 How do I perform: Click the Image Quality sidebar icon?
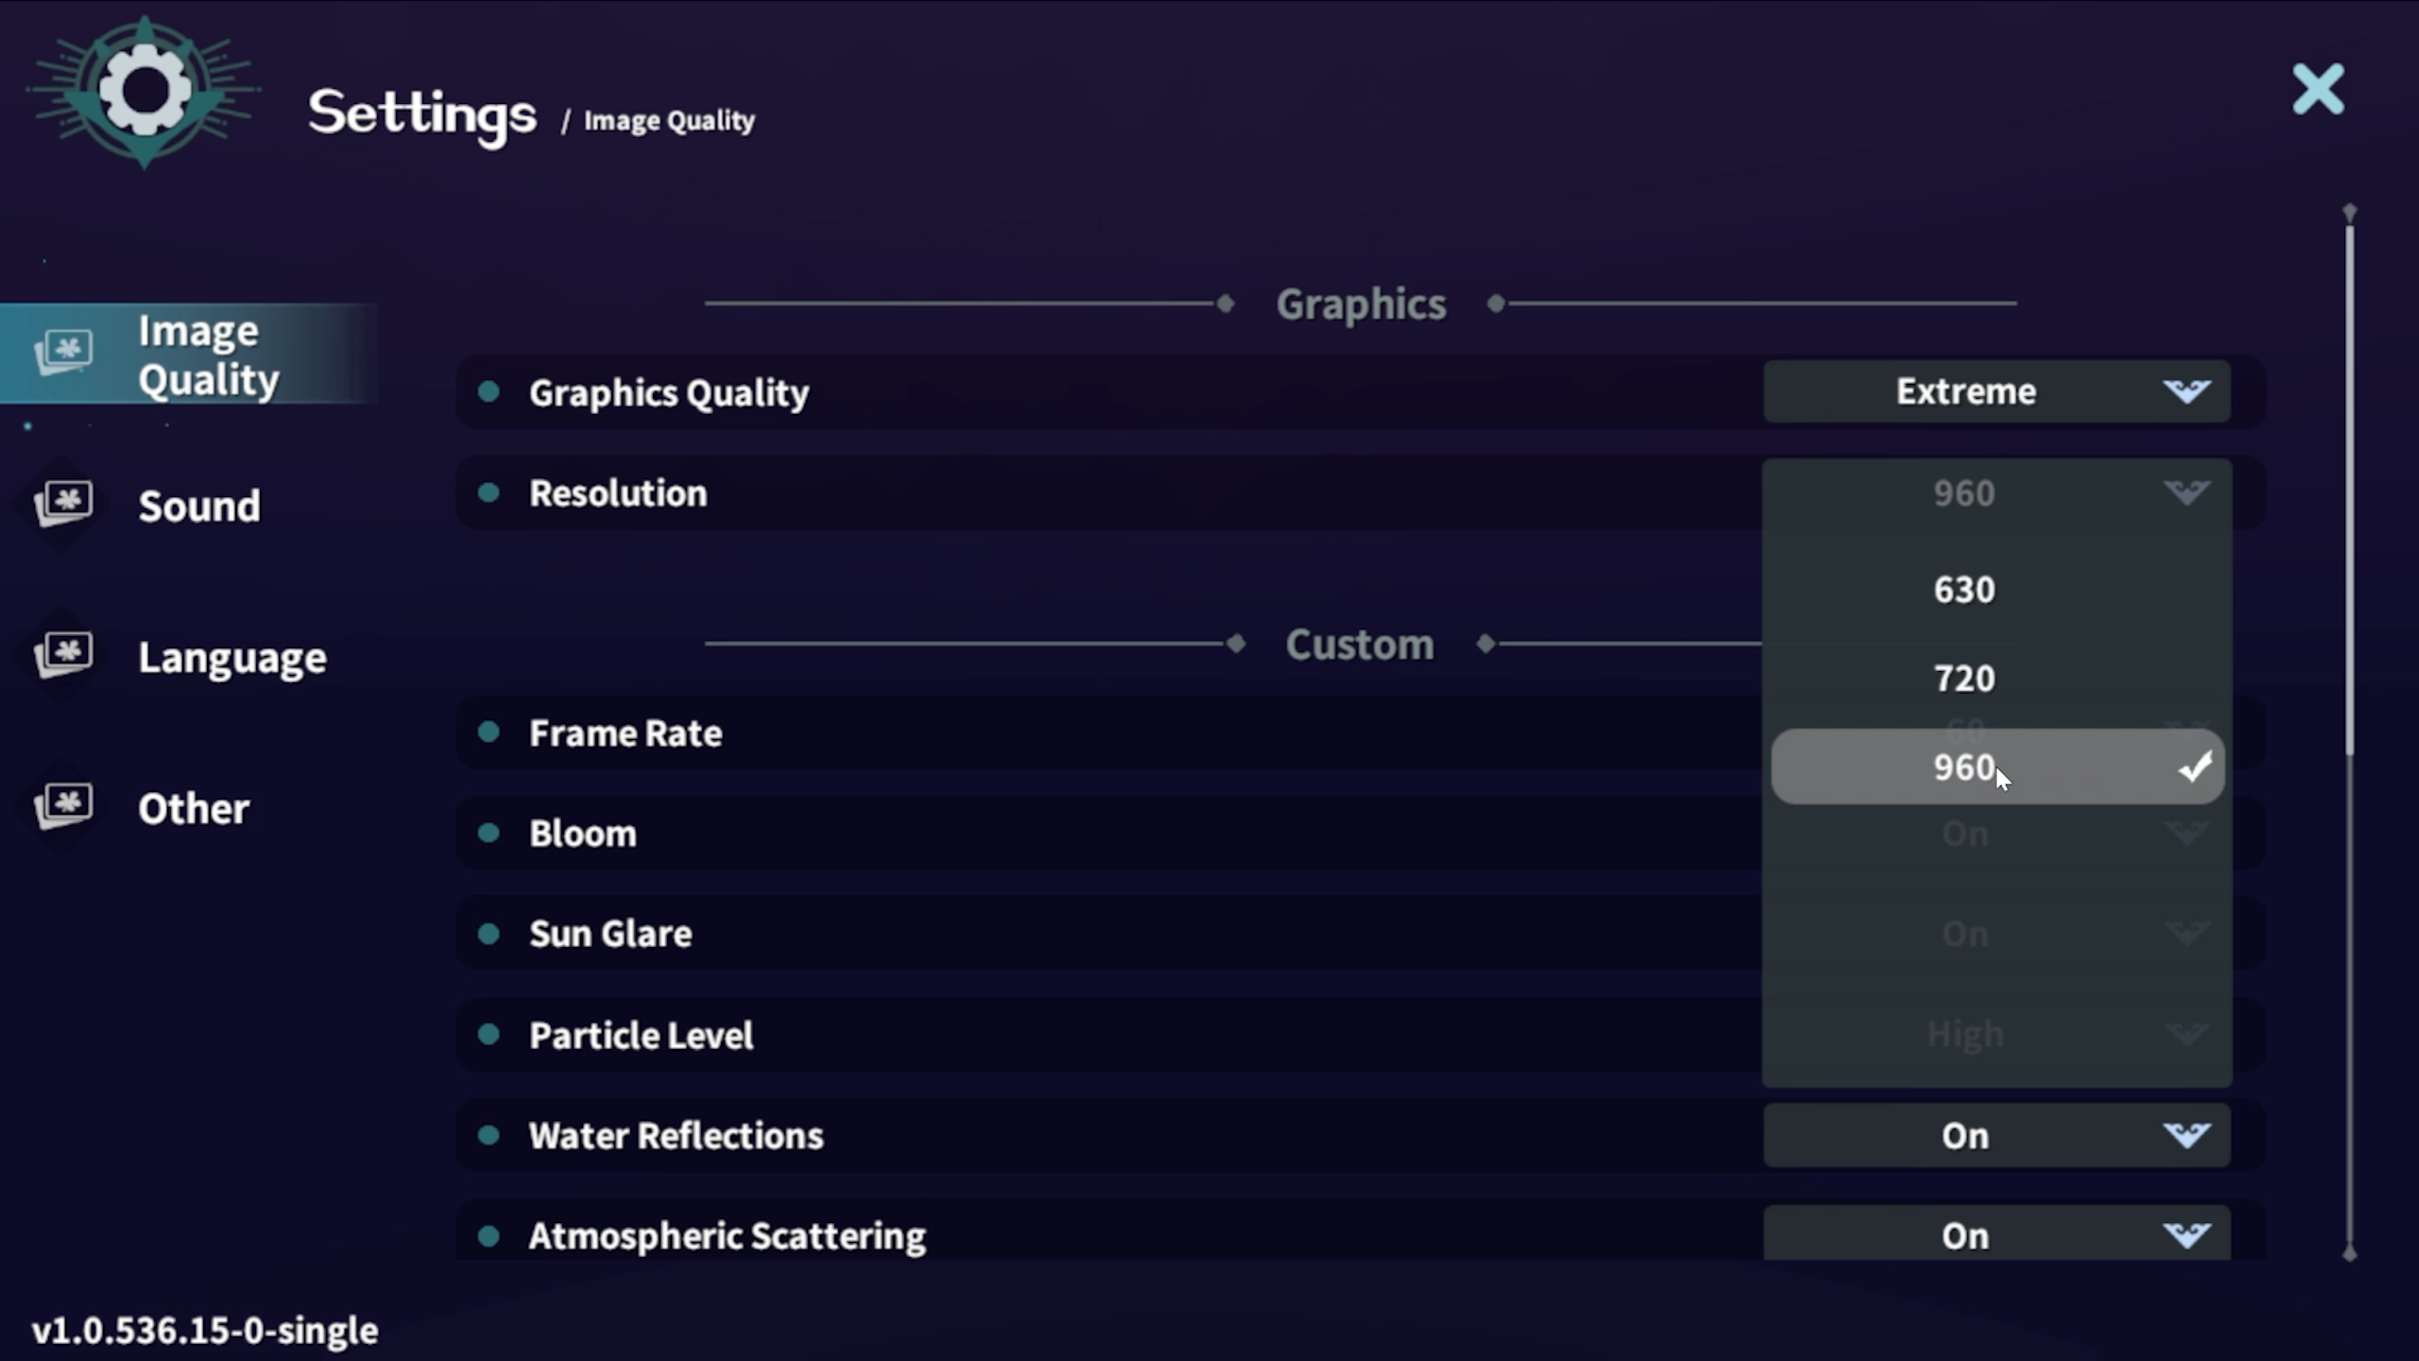[x=63, y=352]
